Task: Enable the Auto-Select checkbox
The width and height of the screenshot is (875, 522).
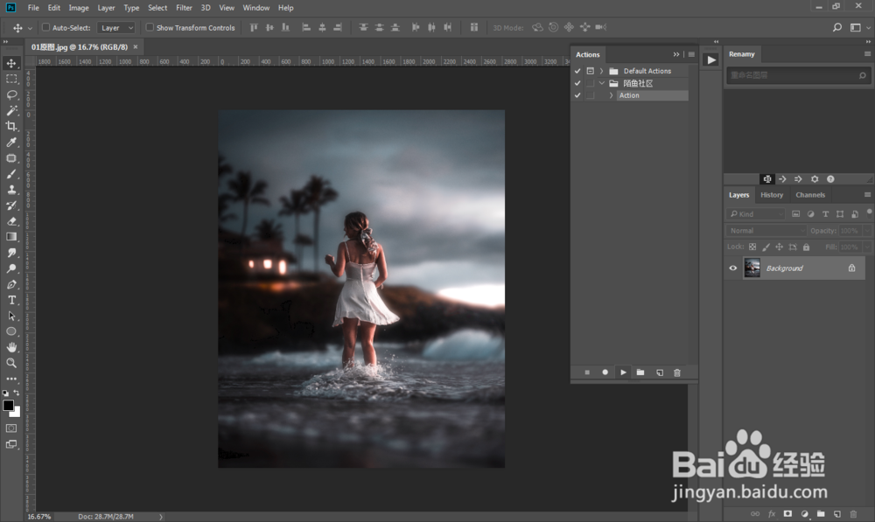Action: click(46, 27)
